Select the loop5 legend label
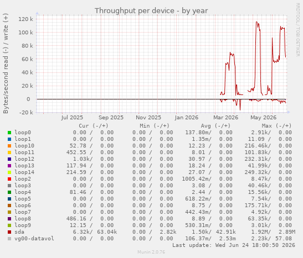Viewport: 303px width, 258px height. (23, 199)
